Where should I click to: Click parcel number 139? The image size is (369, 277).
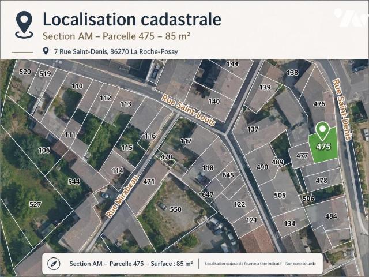point(265,87)
